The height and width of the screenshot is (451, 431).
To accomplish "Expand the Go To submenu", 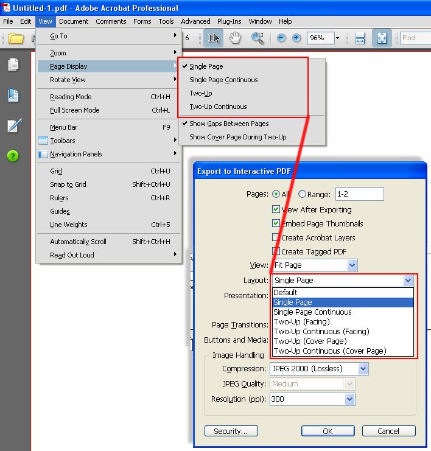I will [109, 36].
